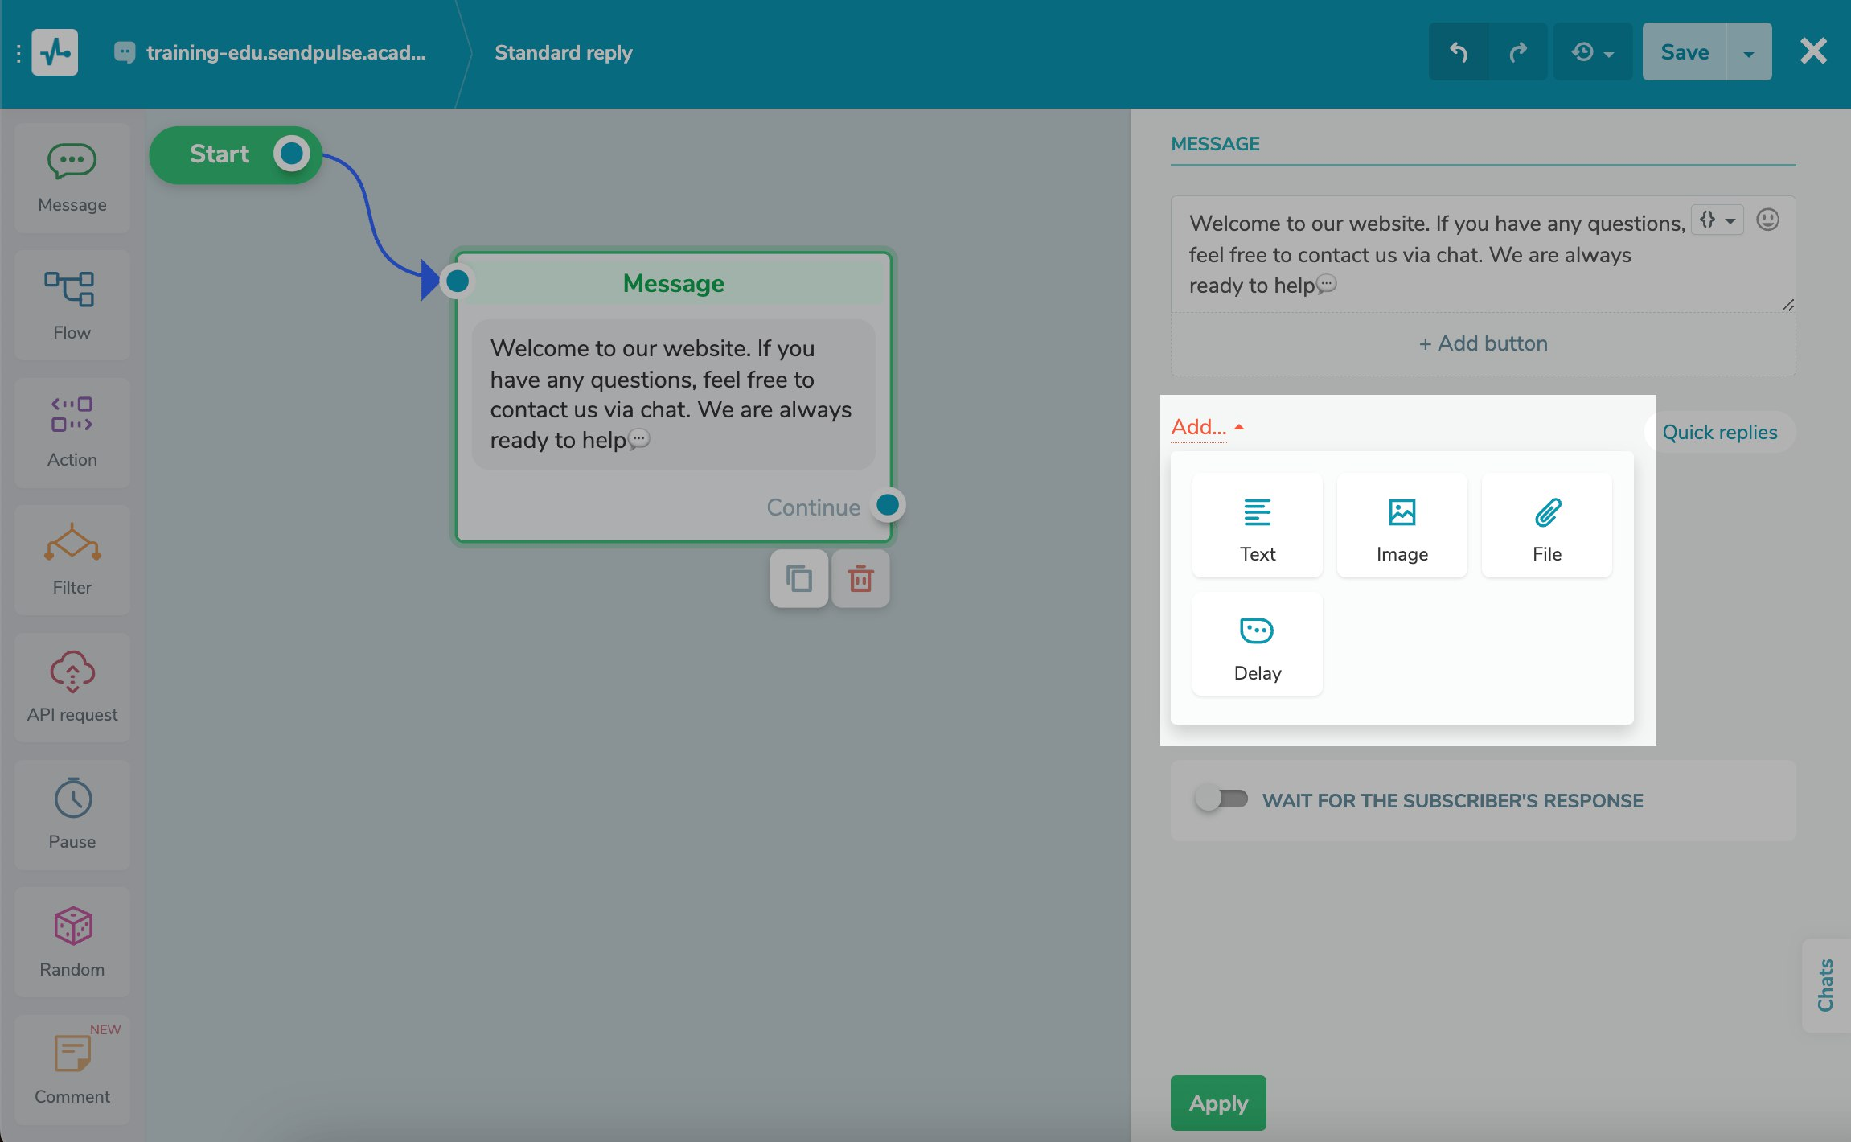Select the Flow element in the sidebar
Screen dimensions: 1851x1142
point(72,304)
